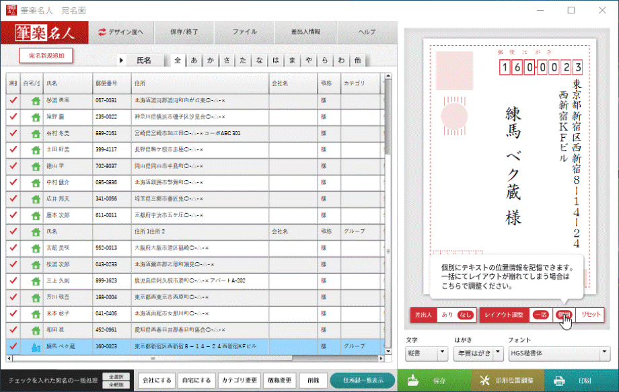Image resolution: width=619 pixels, height=392 pixels.
Task: Open the 差出人情報 menu
Action: (305, 32)
